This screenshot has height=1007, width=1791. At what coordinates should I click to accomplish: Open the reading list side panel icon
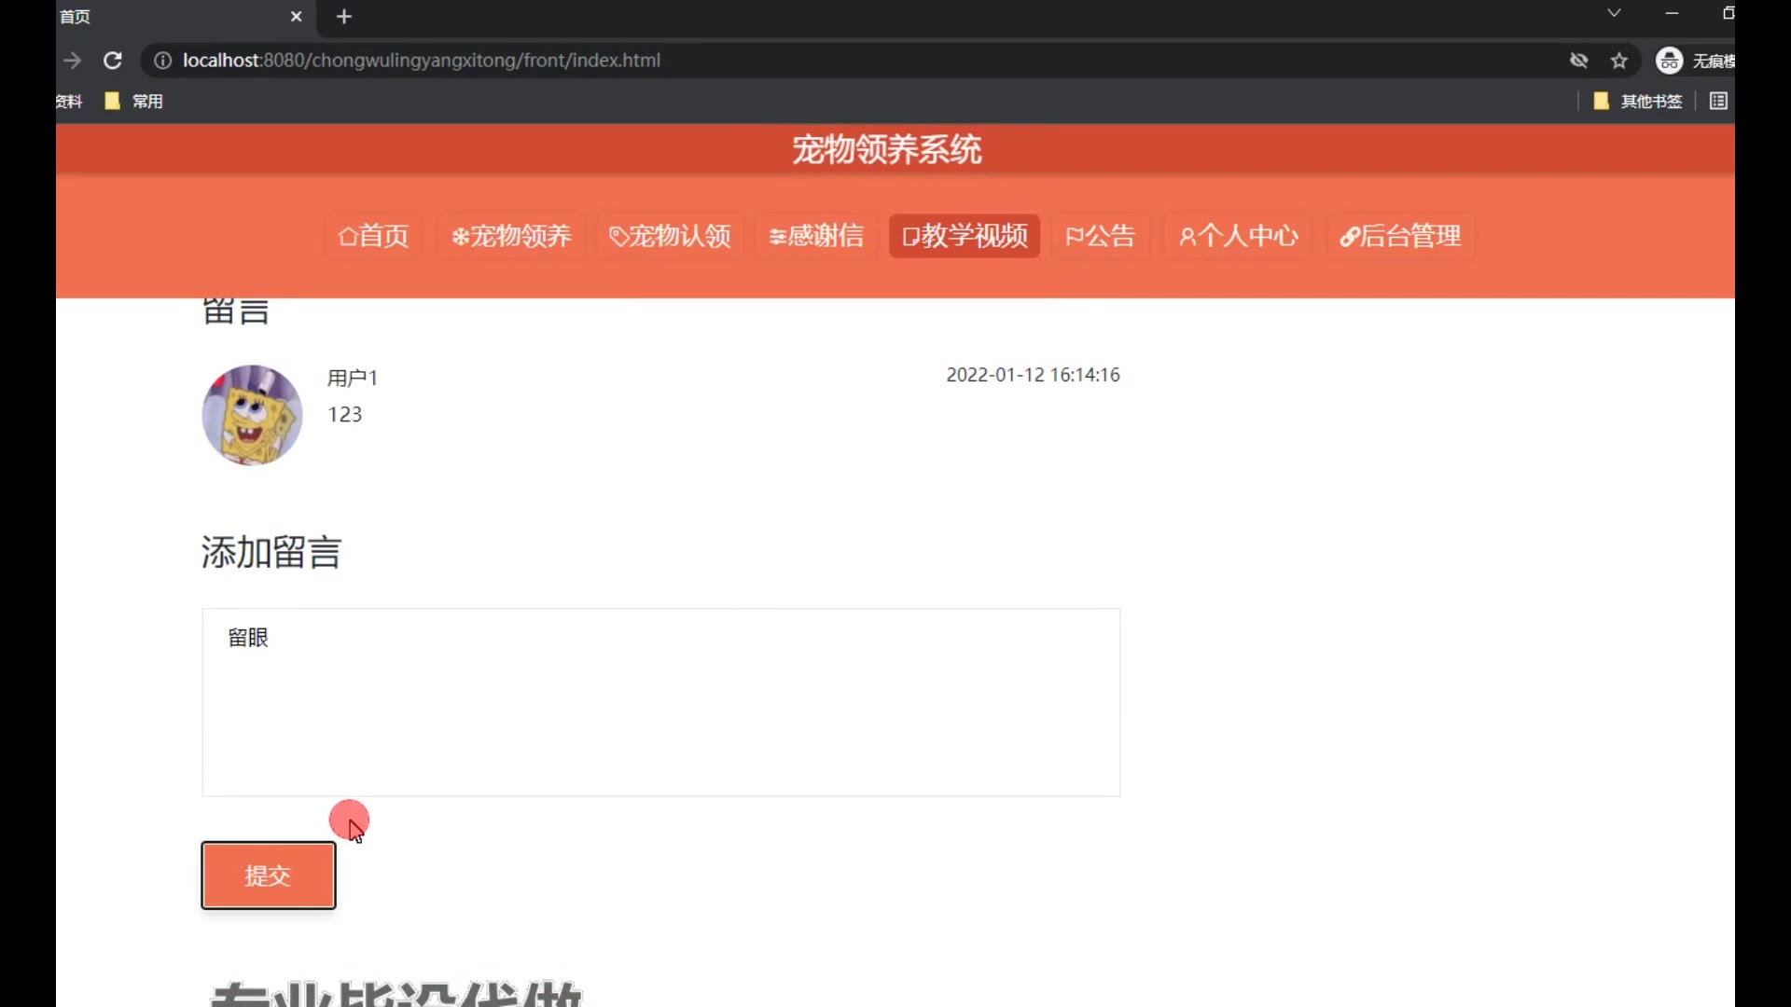click(x=1718, y=101)
